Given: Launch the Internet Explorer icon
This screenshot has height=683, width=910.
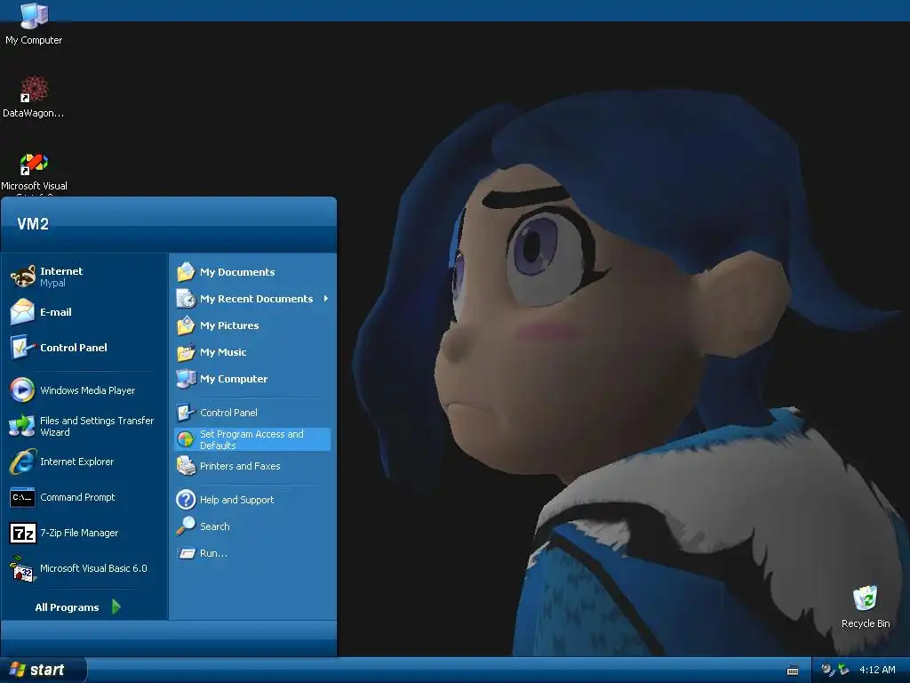Looking at the screenshot, I should click(x=22, y=462).
